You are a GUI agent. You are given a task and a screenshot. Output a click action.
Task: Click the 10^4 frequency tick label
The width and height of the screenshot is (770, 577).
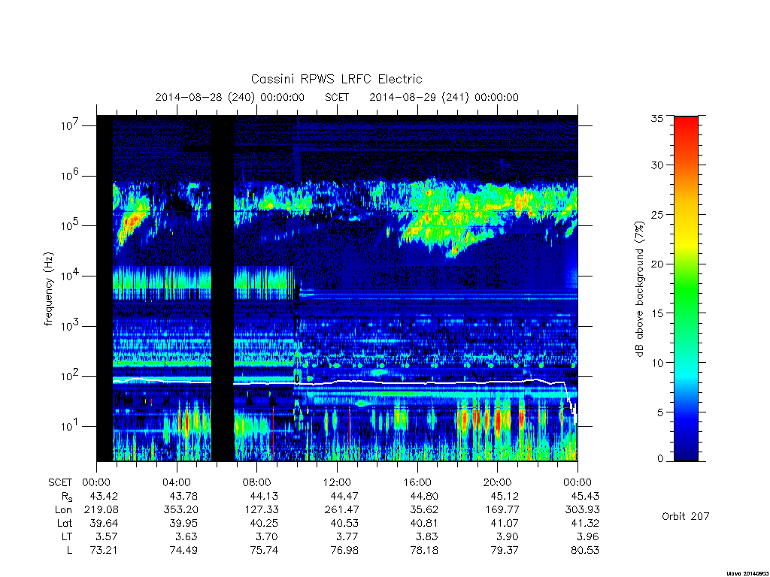(71, 276)
